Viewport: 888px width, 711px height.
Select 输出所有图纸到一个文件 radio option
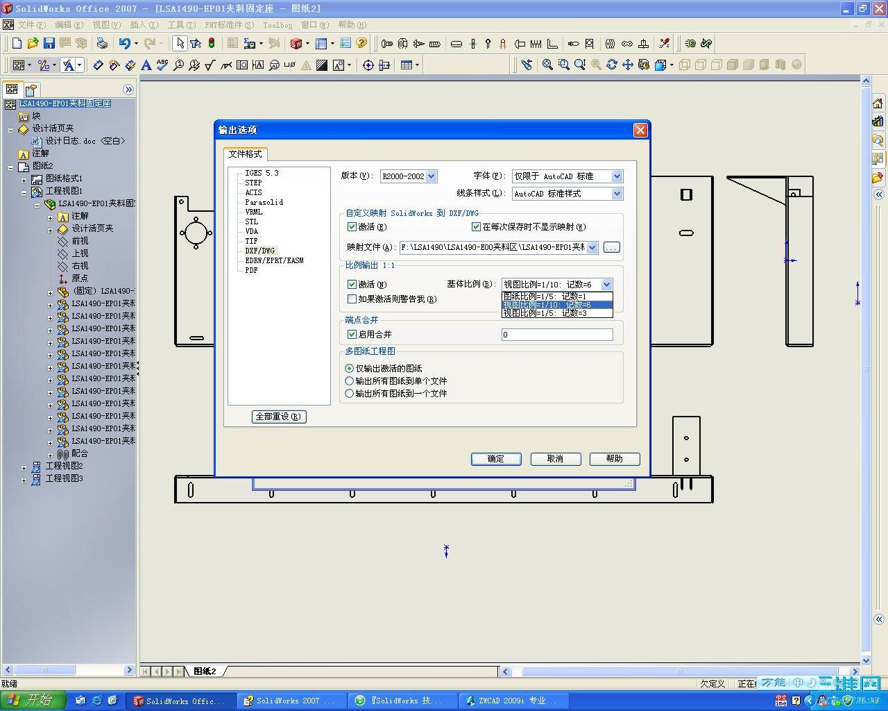(350, 394)
